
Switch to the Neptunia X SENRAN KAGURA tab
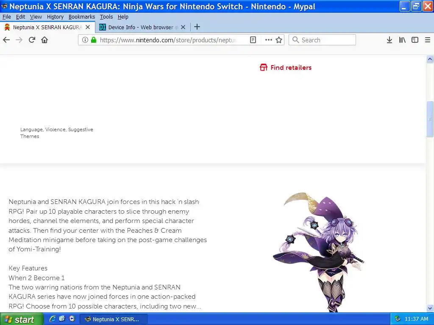click(x=47, y=27)
